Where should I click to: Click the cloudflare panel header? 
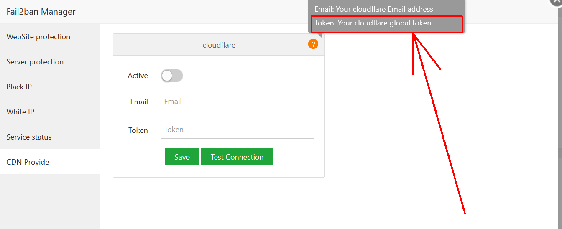[219, 45]
